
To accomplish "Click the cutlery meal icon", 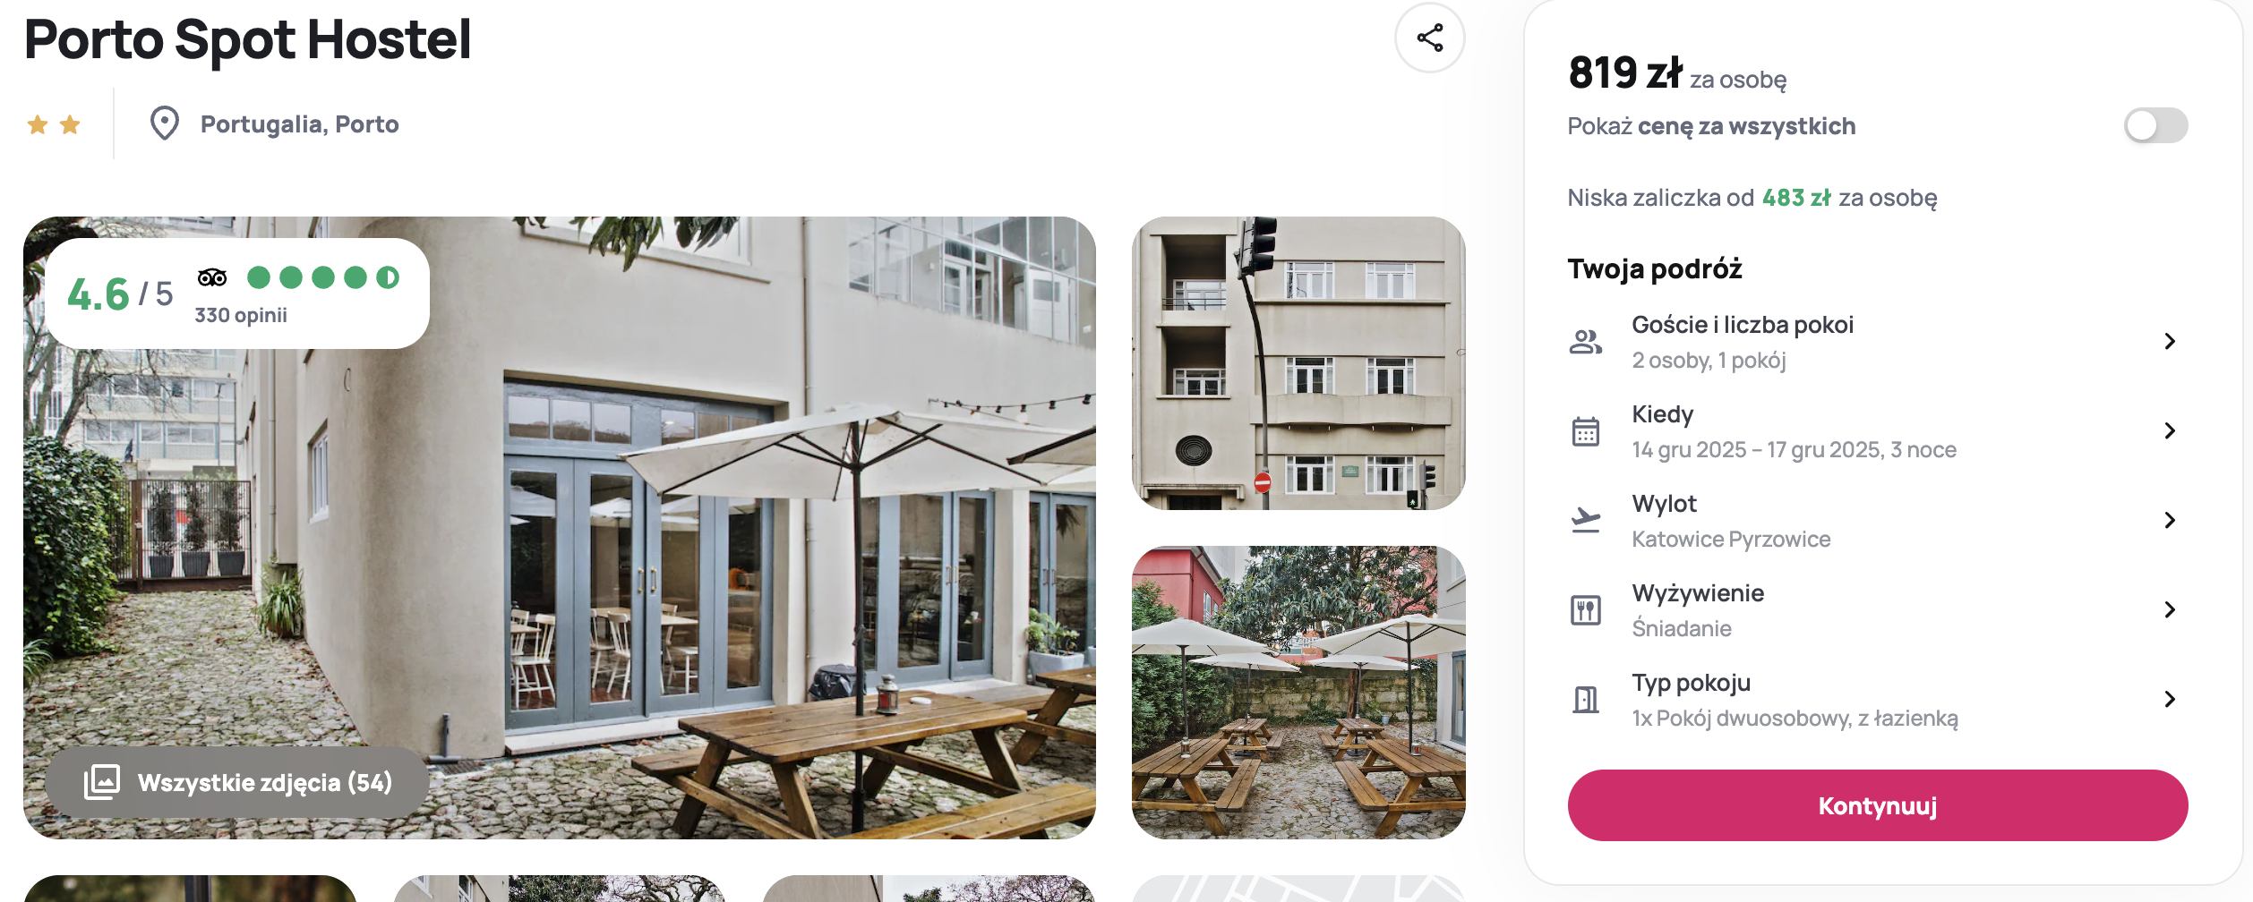I will 1586,610.
